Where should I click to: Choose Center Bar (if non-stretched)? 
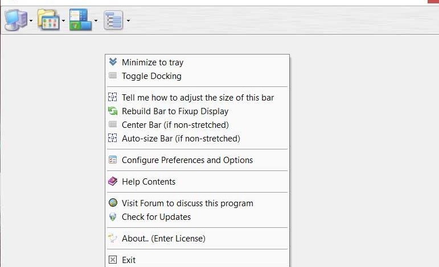click(175, 125)
